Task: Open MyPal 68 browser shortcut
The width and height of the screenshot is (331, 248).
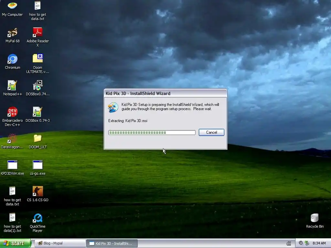Action: click(13, 36)
